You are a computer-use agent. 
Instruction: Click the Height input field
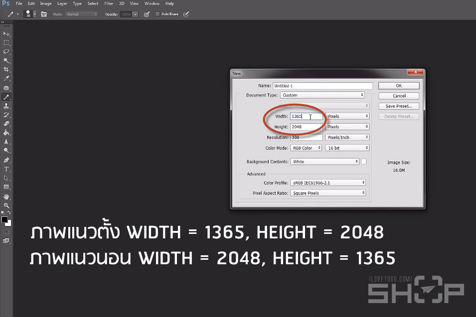tap(307, 127)
